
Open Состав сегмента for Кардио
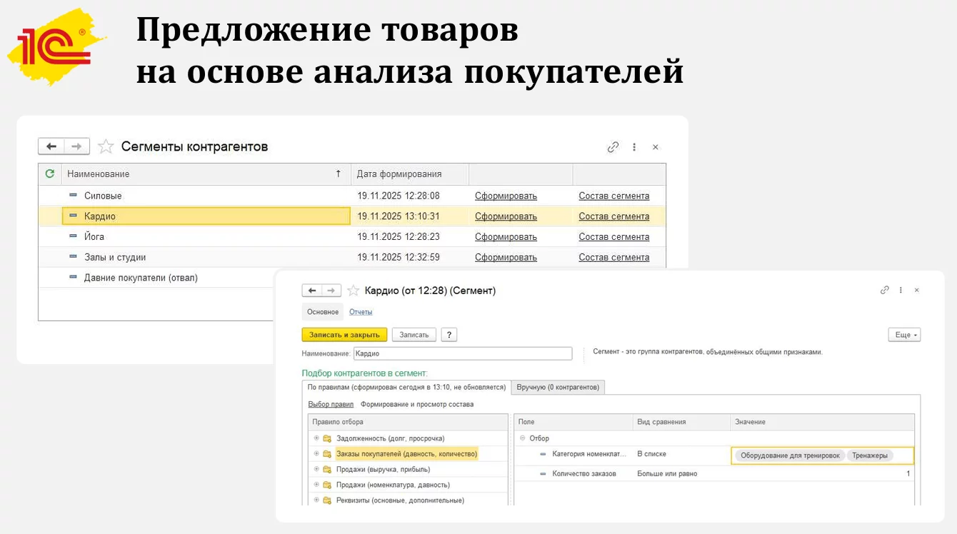614,216
